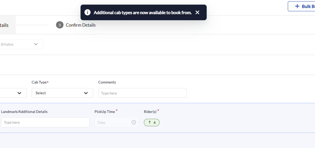This screenshot has height=148, width=315.
Task: Click the PickUp Time field
Action: pyautogui.click(x=117, y=122)
